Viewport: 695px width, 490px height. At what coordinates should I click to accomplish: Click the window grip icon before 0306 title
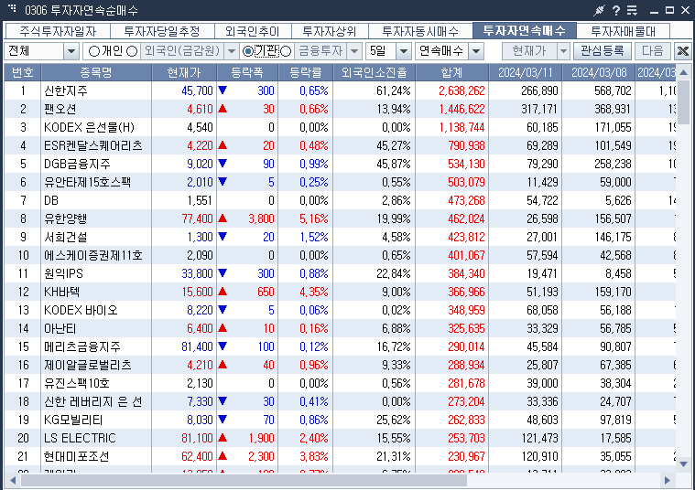click(12, 8)
